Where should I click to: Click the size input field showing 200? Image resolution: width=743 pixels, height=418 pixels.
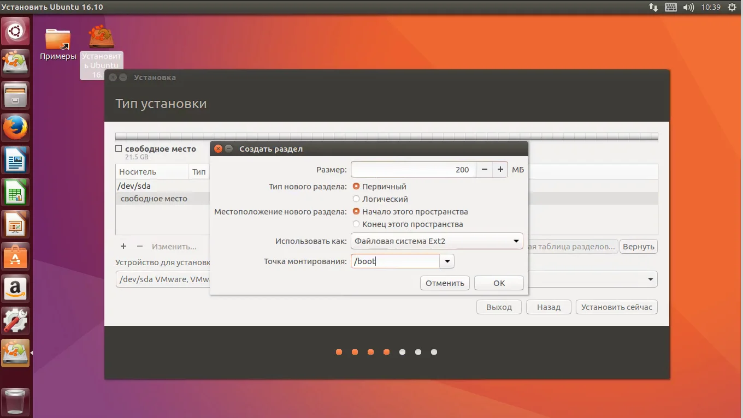[413, 170]
